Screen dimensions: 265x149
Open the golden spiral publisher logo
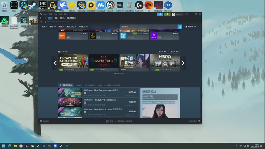[x=93, y=36]
